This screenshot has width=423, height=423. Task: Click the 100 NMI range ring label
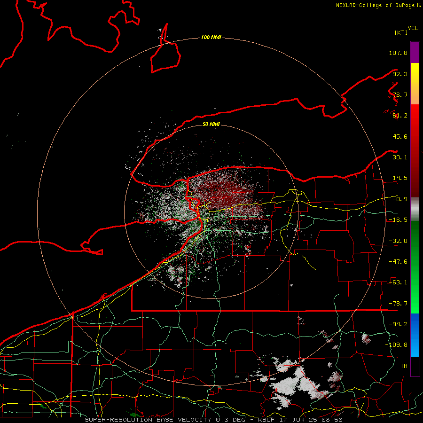tap(211, 37)
